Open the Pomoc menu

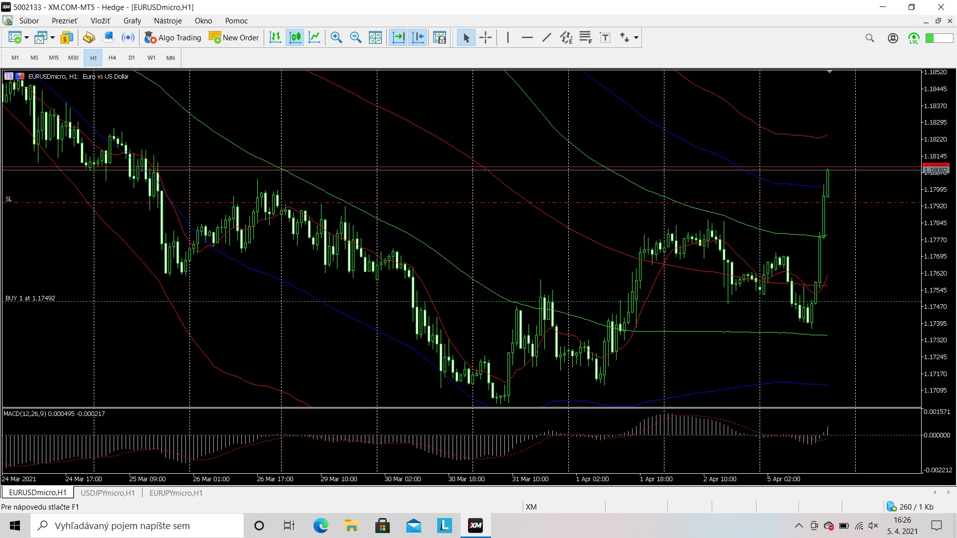236,20
